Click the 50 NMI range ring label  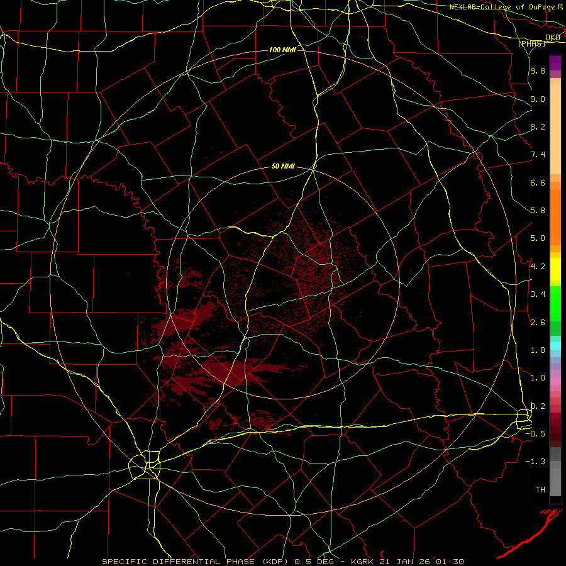[x=283, y=167]
